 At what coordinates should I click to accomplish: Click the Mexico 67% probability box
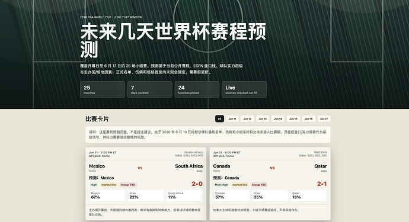[107, 195]
